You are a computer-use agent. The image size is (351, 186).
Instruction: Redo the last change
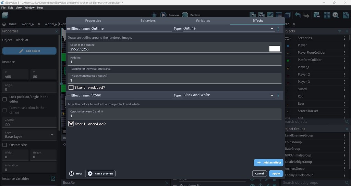[306, 15]
